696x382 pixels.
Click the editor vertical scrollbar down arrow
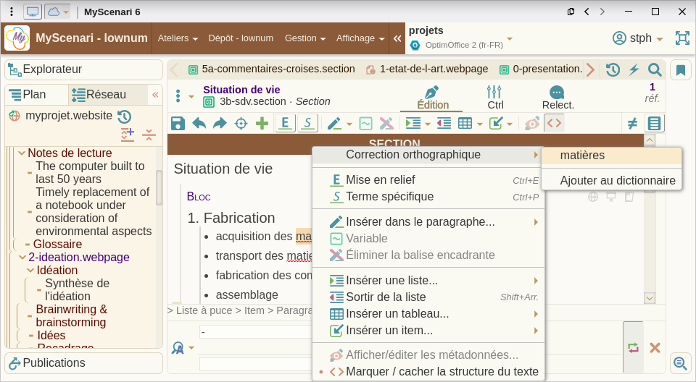click(x=649, y=297)
